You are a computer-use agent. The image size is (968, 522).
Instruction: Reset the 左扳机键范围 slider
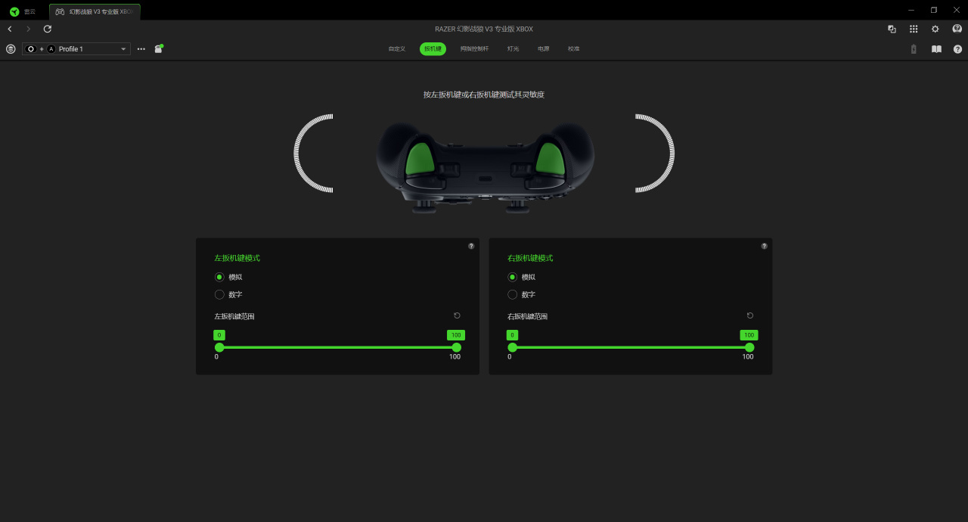point(457,315)
